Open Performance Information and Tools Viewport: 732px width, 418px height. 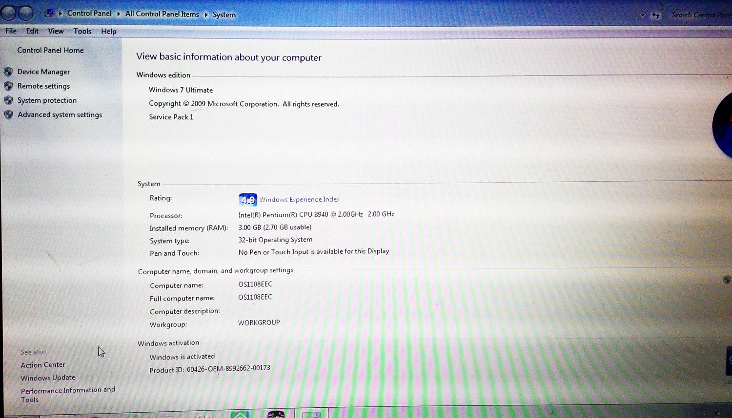(x=68, y=395)
